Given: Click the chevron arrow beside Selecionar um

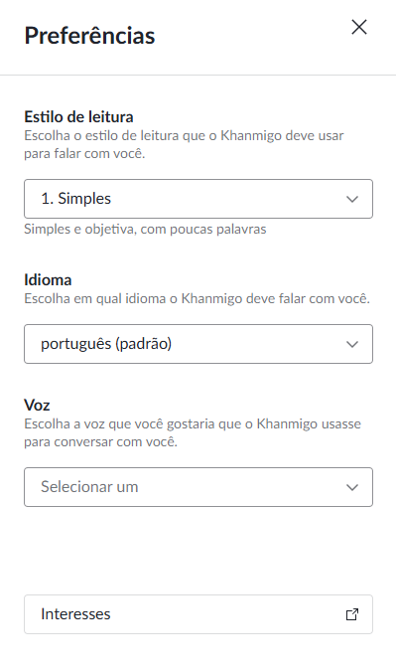Looking at the screenshot, I should [x=352, y=487].
